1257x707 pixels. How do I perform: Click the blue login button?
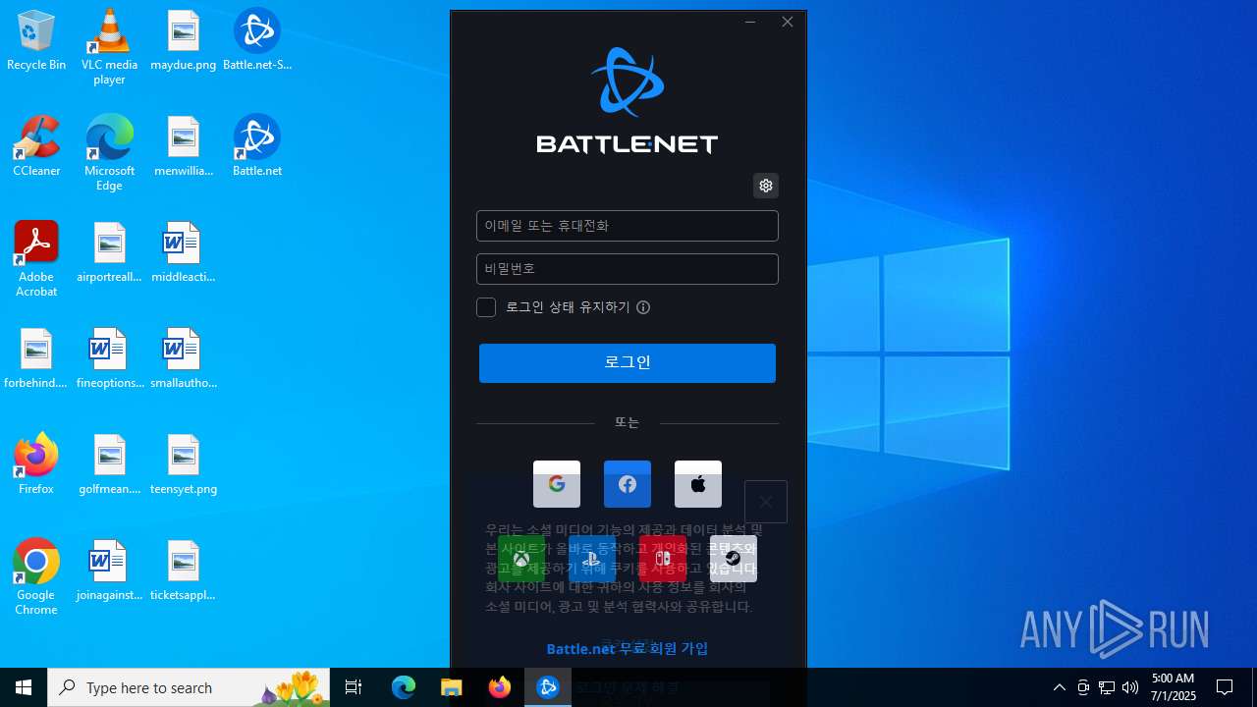pyautogui.click(x=628, y=363)
